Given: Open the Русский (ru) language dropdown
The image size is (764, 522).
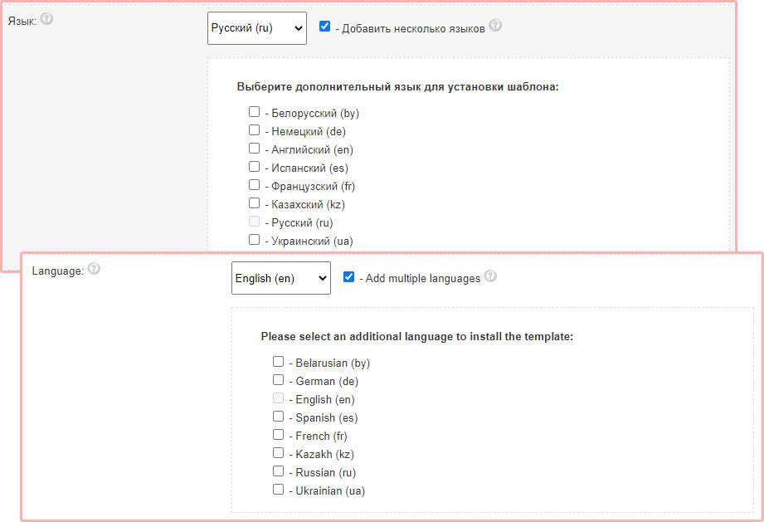Looking at the screenshot, I should pos(257,27).
